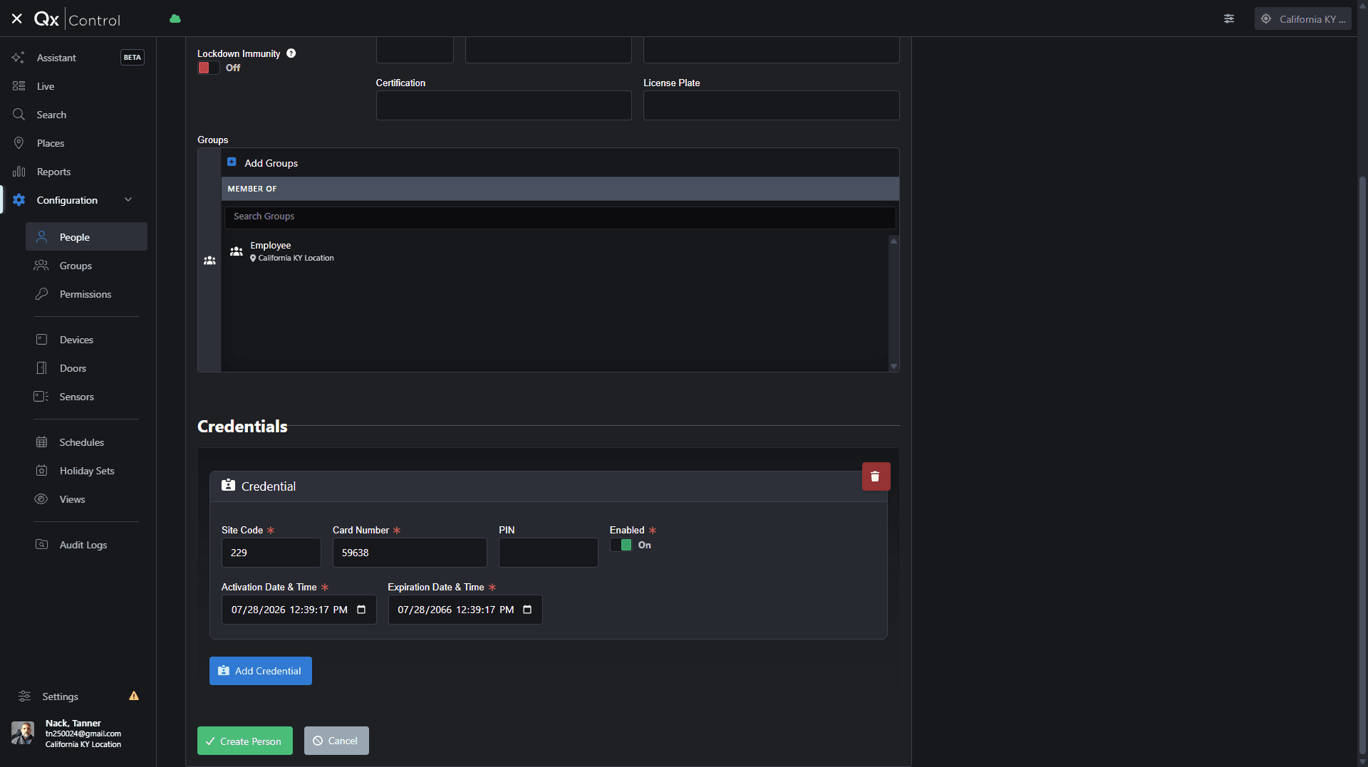This screenshot has height=767, width=1368.
Task: Click the PIN input field
Action: coord(549,553)
